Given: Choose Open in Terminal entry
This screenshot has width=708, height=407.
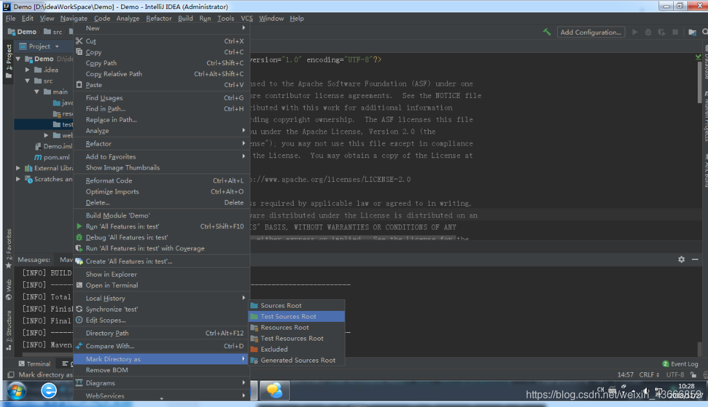Looking at the screenshot, I should coord(161,285).
